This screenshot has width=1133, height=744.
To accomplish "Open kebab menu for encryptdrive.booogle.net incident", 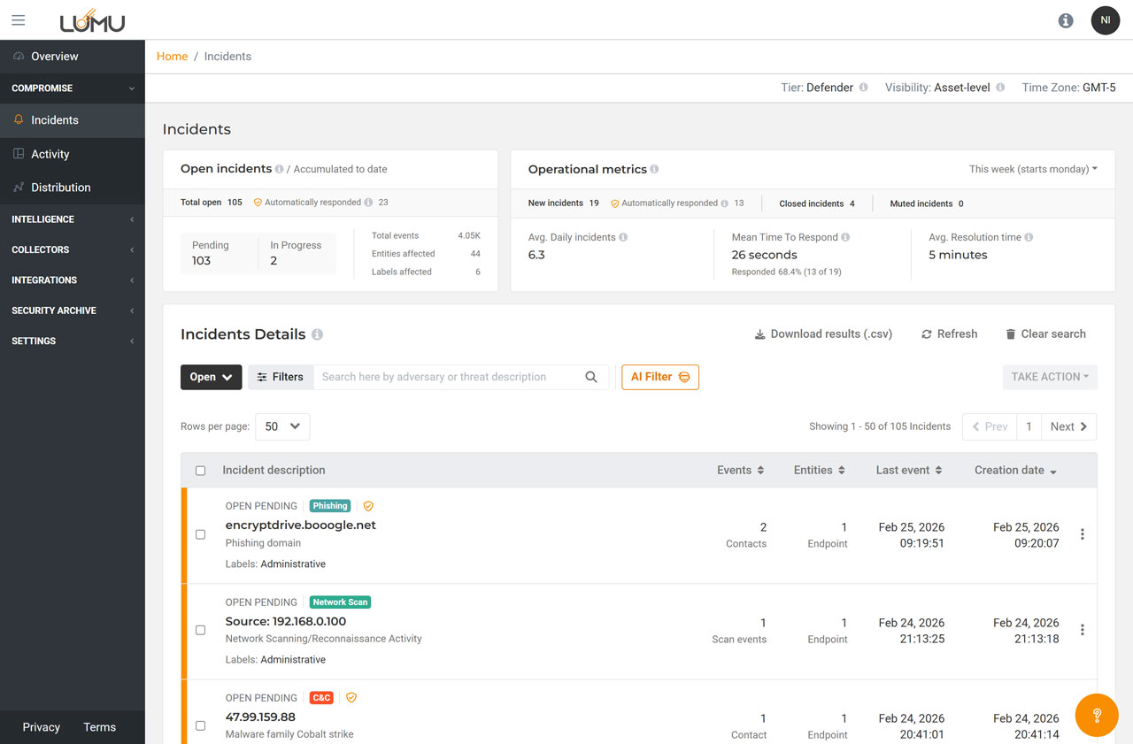I will 1082,534.
